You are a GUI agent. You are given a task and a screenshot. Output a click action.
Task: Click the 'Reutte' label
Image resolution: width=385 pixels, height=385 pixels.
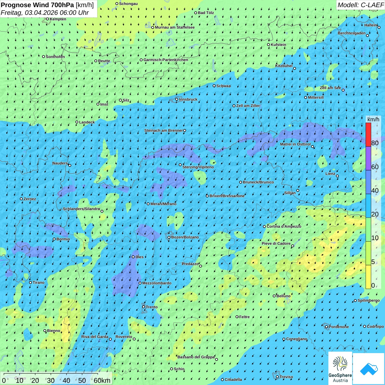[104, 61]
